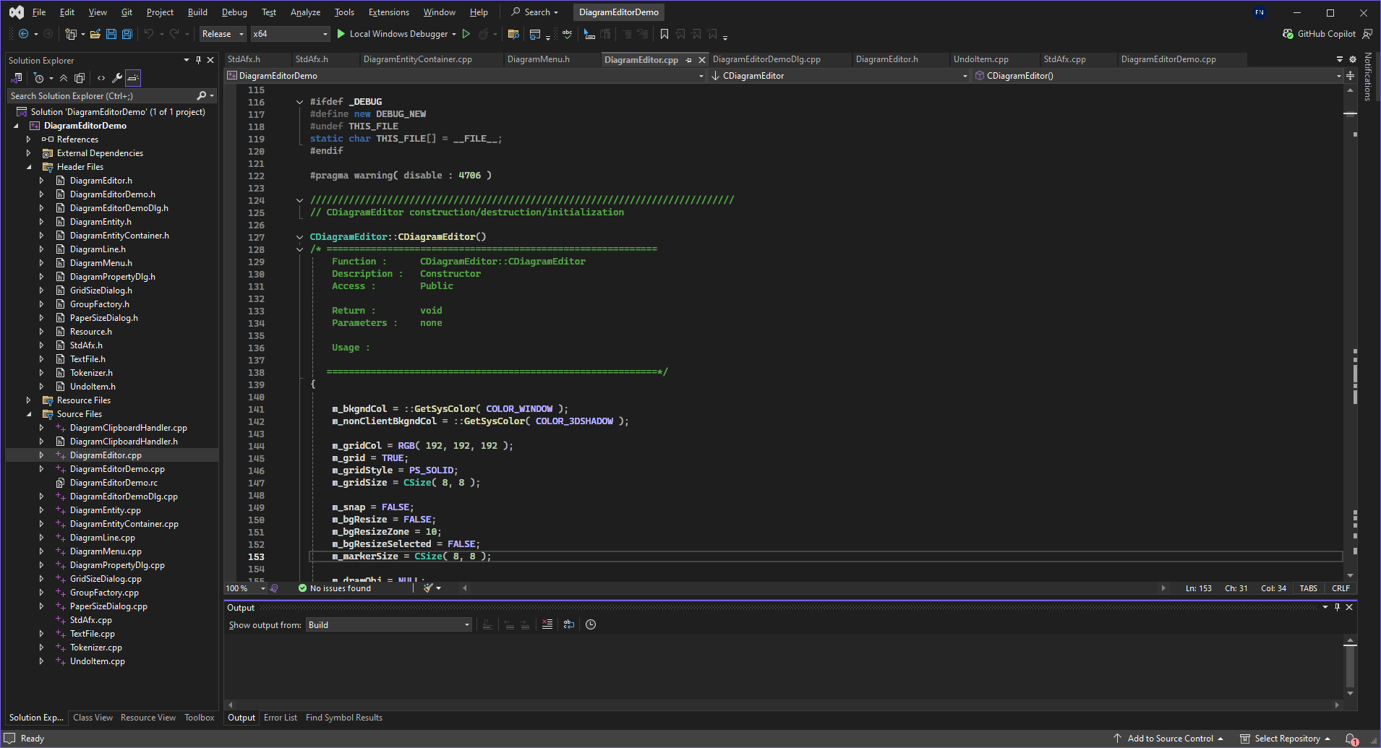Click the Output panel horizontal scrollbar
Image resolution: width=1381 pixels, height=748 pixels.
(x=784, y=705)
